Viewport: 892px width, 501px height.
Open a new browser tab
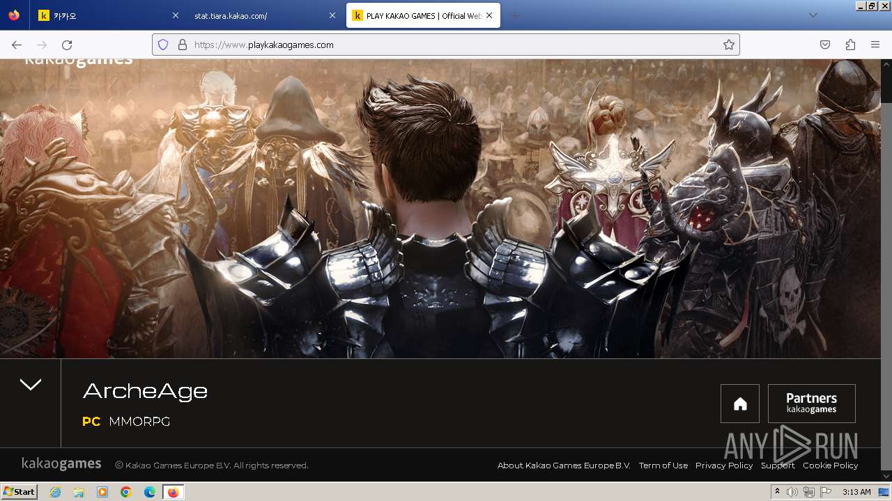(x=516, y=15)
